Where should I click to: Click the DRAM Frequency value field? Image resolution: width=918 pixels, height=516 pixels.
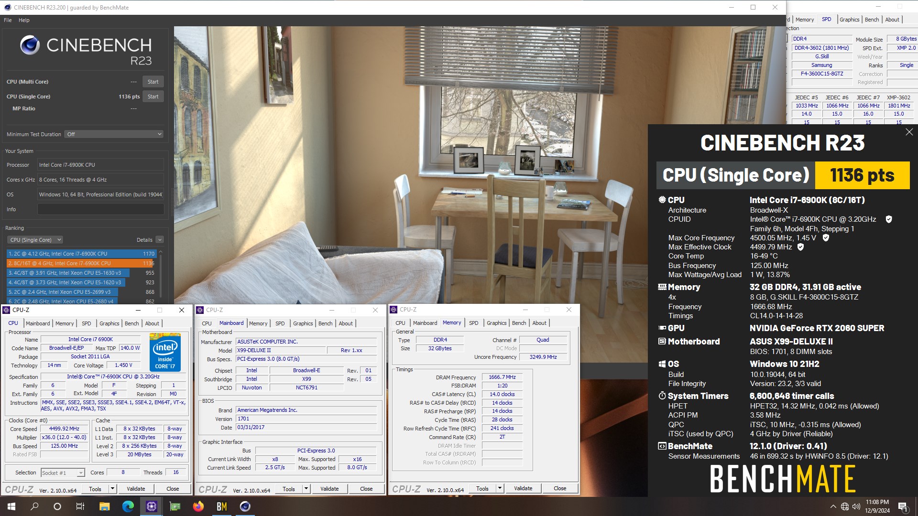point(502,377)
